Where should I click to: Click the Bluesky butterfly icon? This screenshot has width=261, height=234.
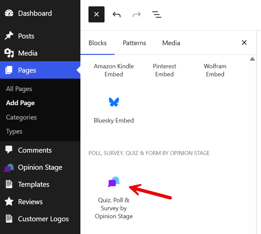(114, 102)
